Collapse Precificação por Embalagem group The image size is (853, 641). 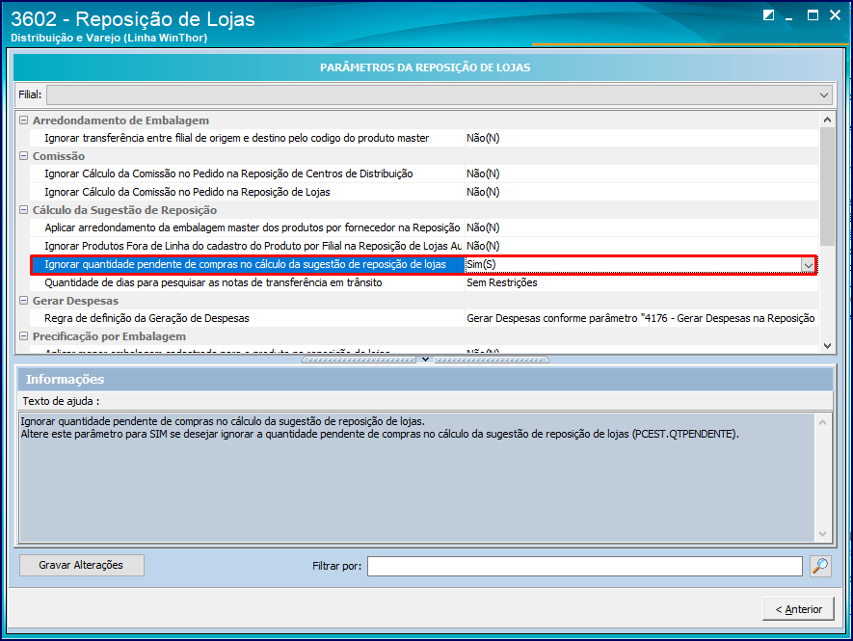point(23,336)
